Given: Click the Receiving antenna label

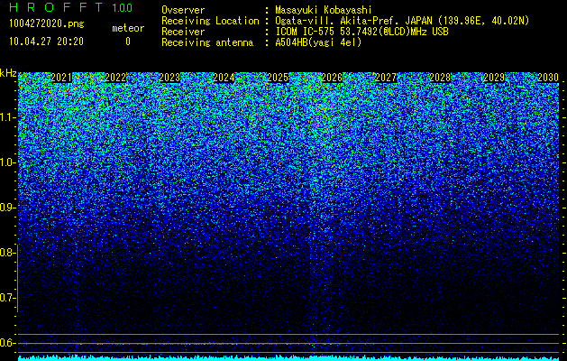Looking at the screenshot, I should click(207, 42).
